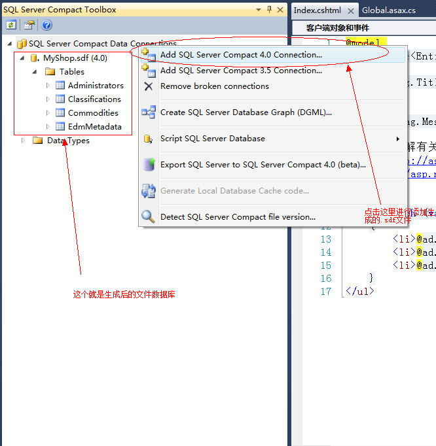The height and width of the screenshot is (446, 436).
Task: Click the Database Graph DGML icon
Action: point(149,112)
